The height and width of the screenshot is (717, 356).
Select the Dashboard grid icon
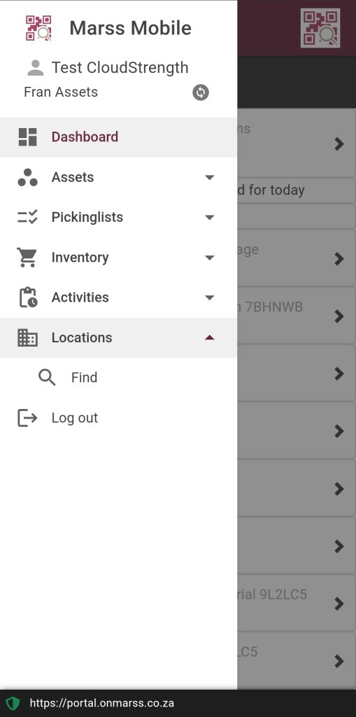(27, 137)
